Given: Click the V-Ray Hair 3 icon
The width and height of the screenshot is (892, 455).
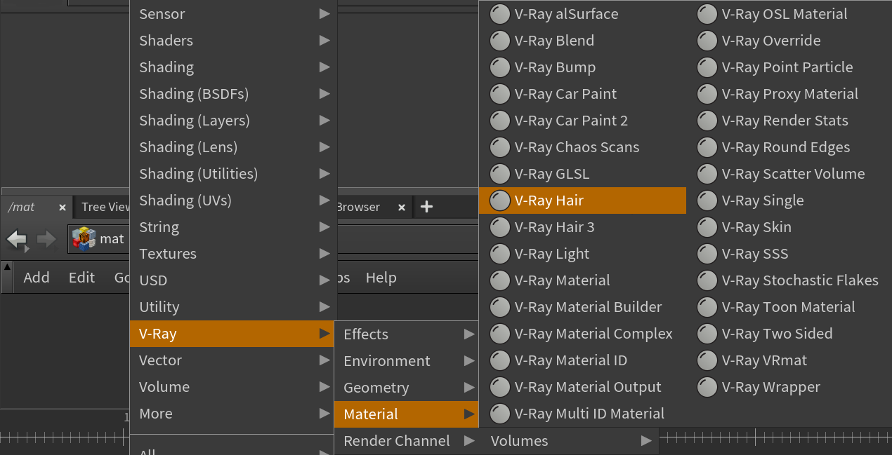Looking at the screenshot, I should coord(499,227).
